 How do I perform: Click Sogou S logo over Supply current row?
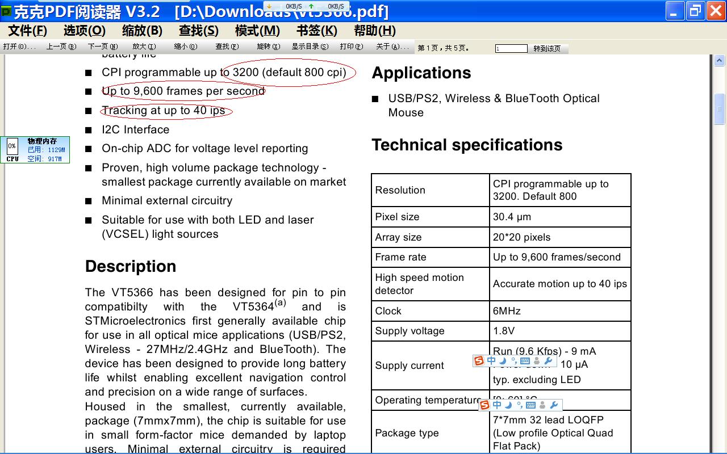coord(479,361)
